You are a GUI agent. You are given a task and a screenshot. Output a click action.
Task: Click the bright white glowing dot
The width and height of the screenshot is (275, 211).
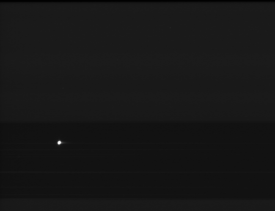59,143
